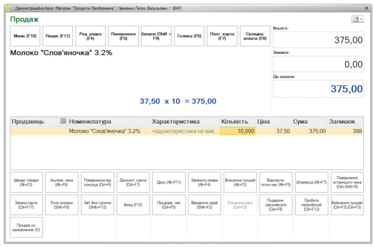Select Молоко "Слов'яночка" 3.2% row cell
The width and height of the screenshot is (373, 247).
[x=109, y=131]
